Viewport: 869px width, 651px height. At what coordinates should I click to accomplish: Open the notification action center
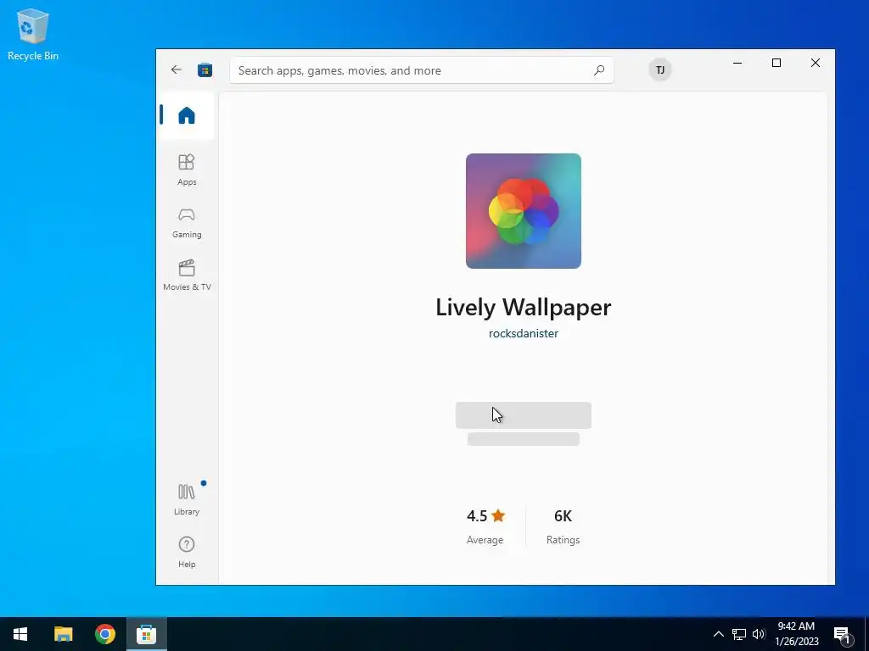843,634
